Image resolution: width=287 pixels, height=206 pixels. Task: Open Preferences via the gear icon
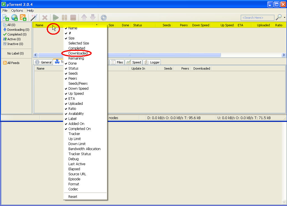(104, 18)
